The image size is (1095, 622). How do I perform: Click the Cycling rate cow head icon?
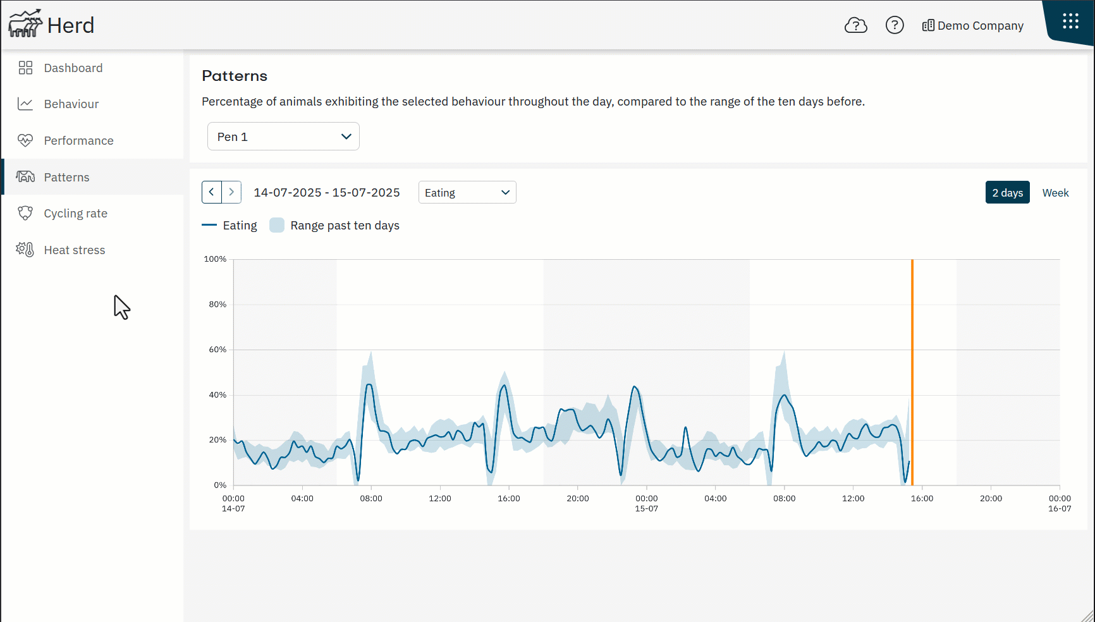25,213
